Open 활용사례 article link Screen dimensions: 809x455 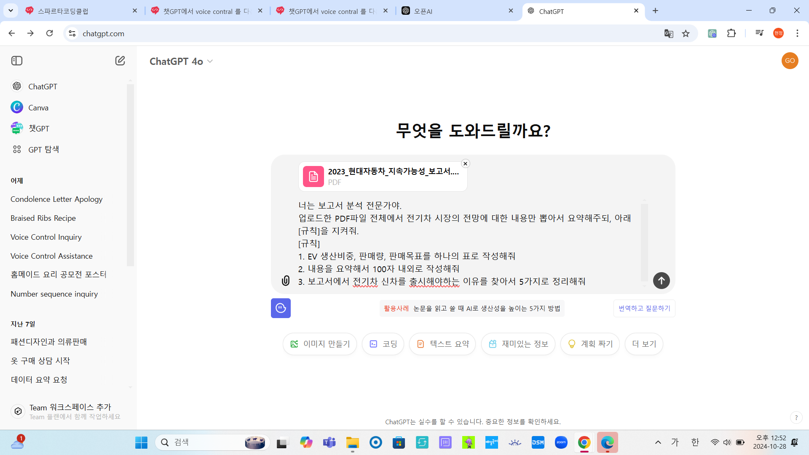click(472, 308)
